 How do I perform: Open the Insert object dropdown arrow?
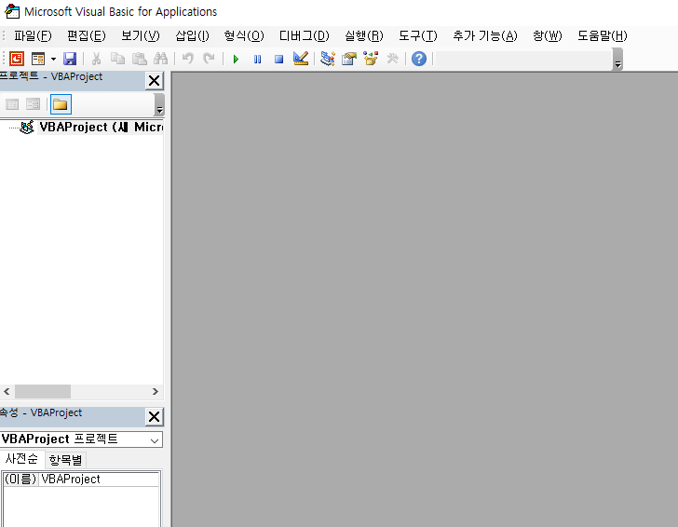54,59
